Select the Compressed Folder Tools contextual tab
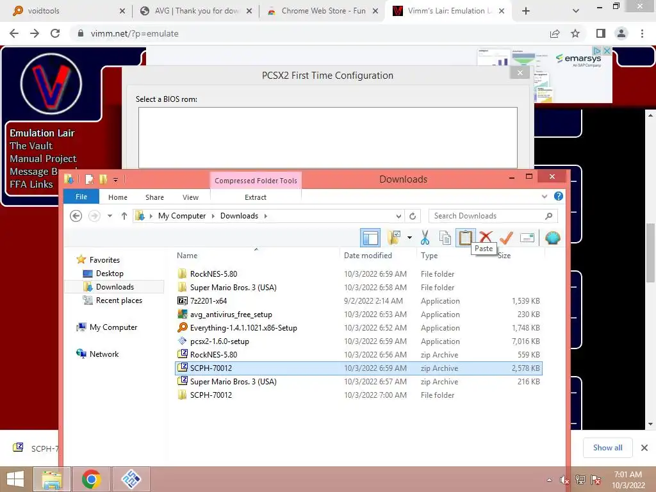Viewport: 656px width, 492px height. pyautogui.click(x=256, y=180)
